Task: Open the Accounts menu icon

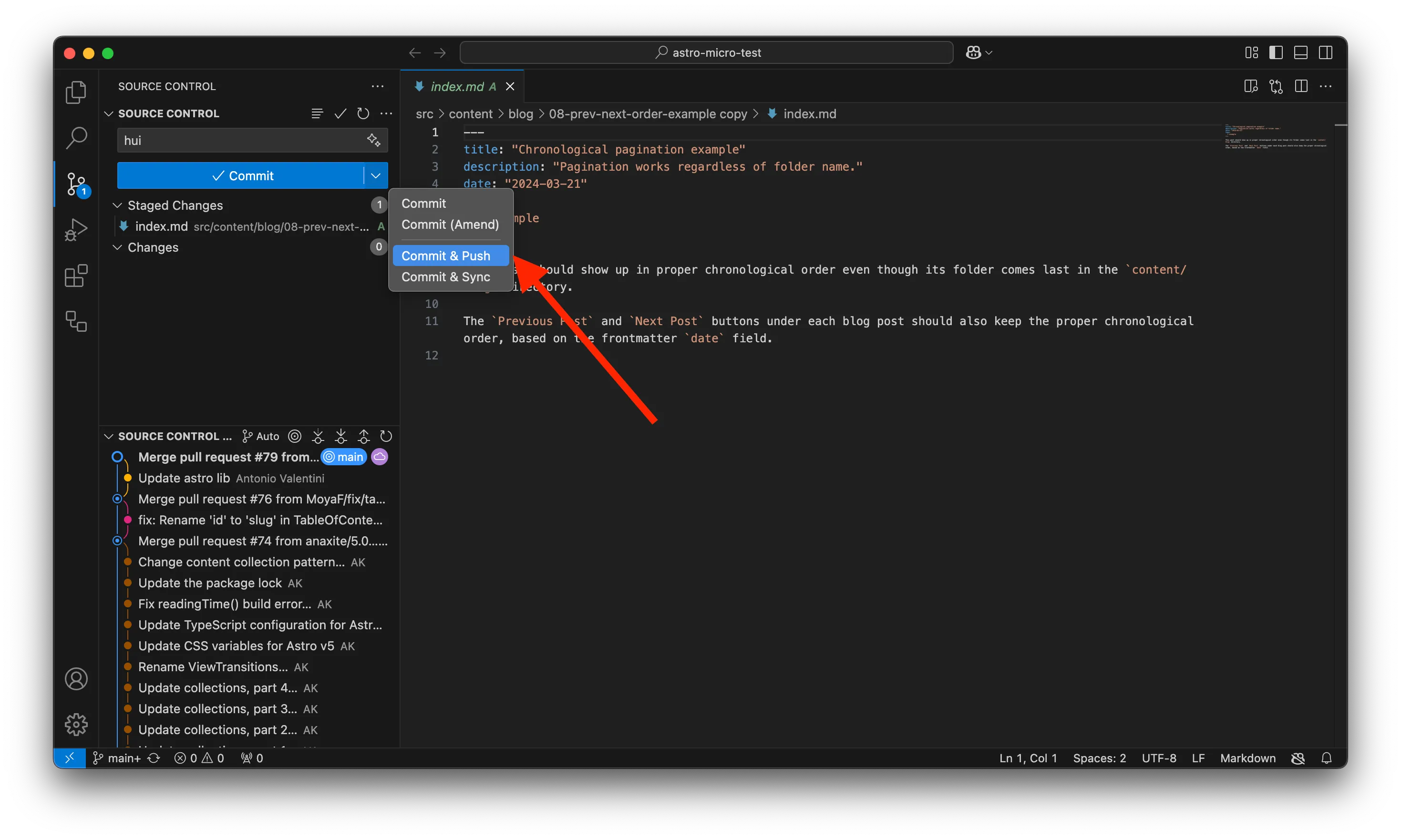Action: 76,678
